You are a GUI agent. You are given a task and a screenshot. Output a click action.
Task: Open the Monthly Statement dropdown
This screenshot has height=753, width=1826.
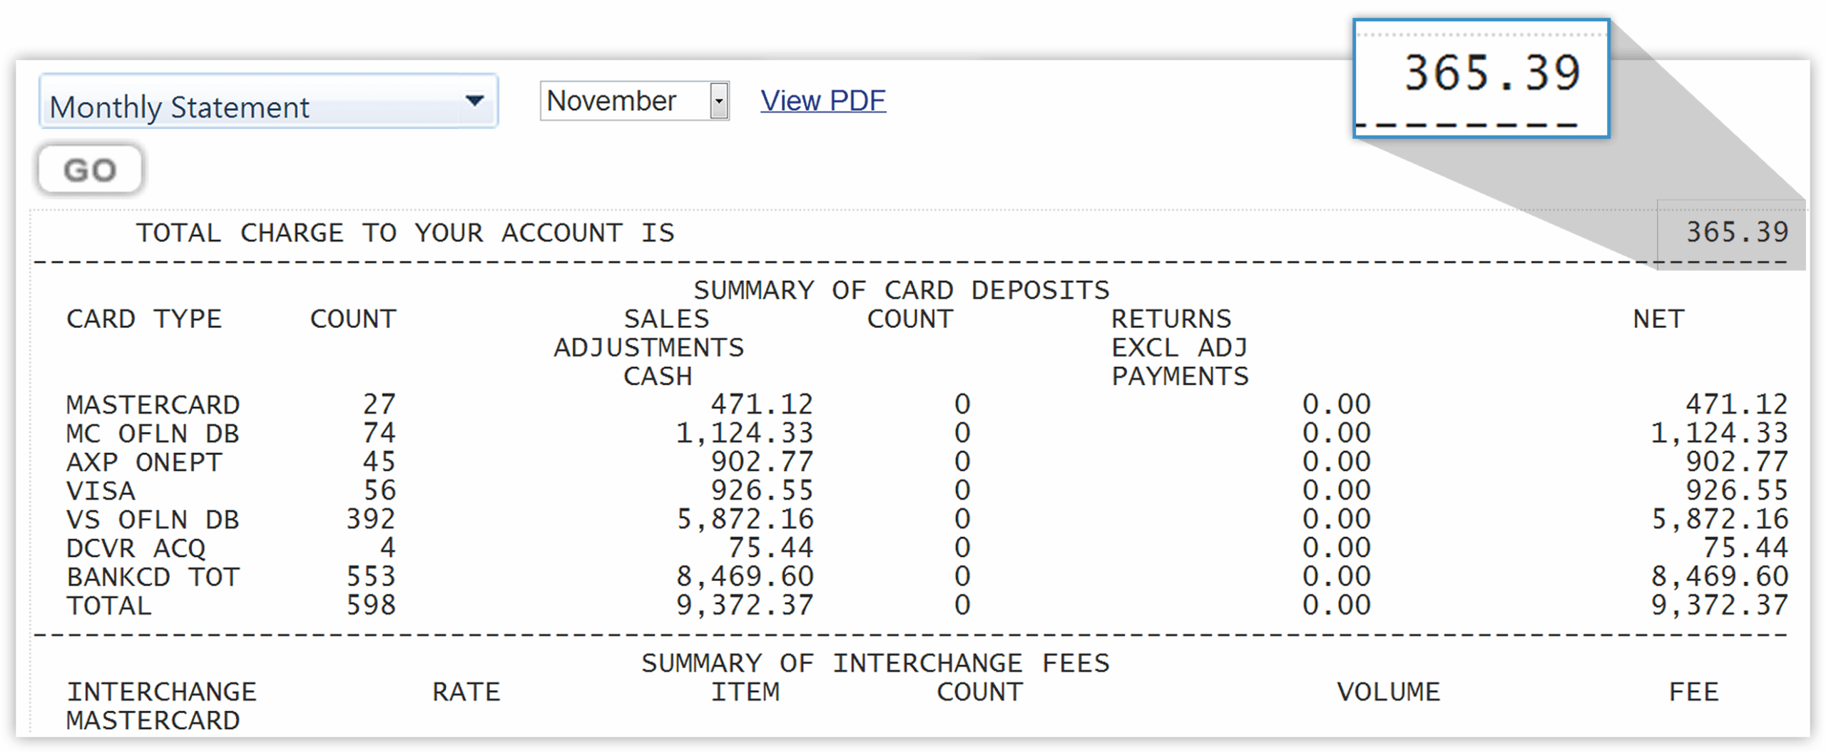pos(267,102)
